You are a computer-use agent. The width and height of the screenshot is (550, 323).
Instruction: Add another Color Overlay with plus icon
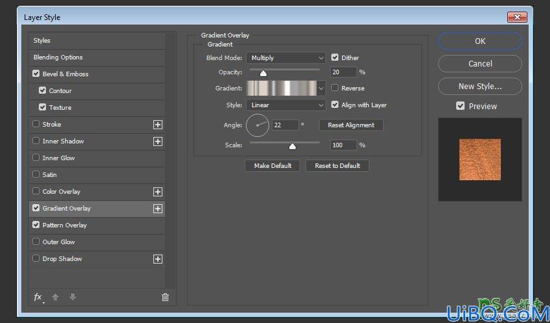point(158,192)
